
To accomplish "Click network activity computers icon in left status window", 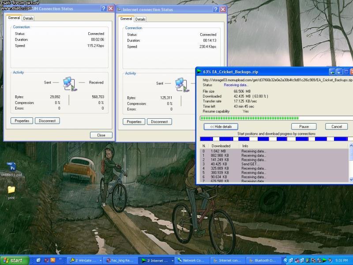I will coord(70,84).
